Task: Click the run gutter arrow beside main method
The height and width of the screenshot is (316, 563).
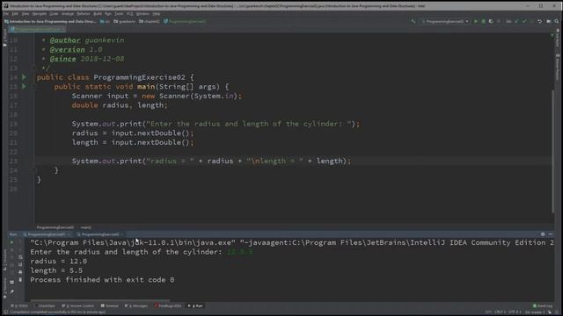Action: point(24,86)
